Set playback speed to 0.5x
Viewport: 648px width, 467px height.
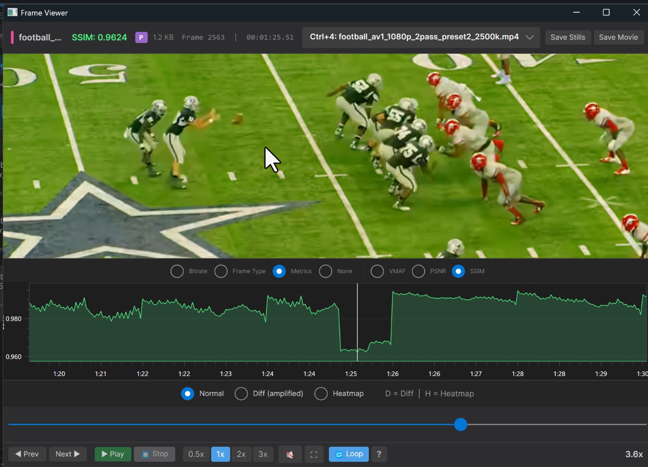[x=196, y=454]
